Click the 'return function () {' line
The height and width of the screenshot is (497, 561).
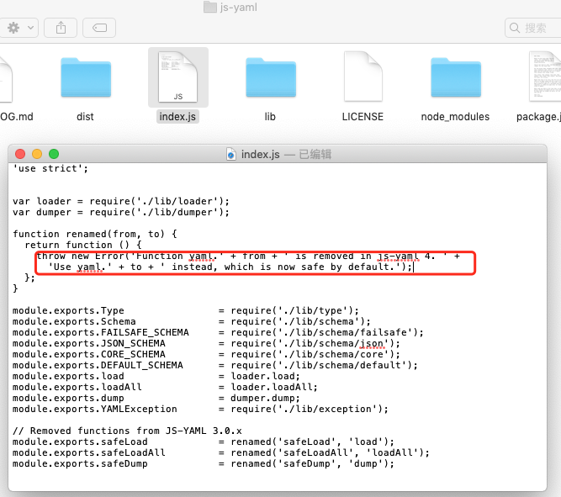(83, 245)
